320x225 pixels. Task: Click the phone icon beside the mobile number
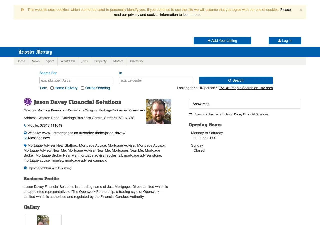(25, 125)
